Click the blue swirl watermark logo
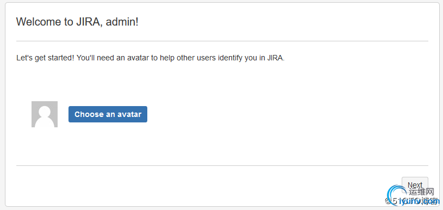 [x=397, y=195]
